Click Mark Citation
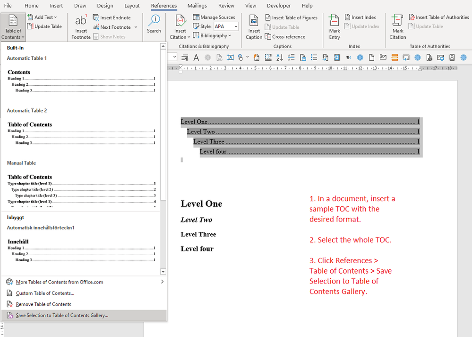Screen dimensions: 472x337 [398, 27]
